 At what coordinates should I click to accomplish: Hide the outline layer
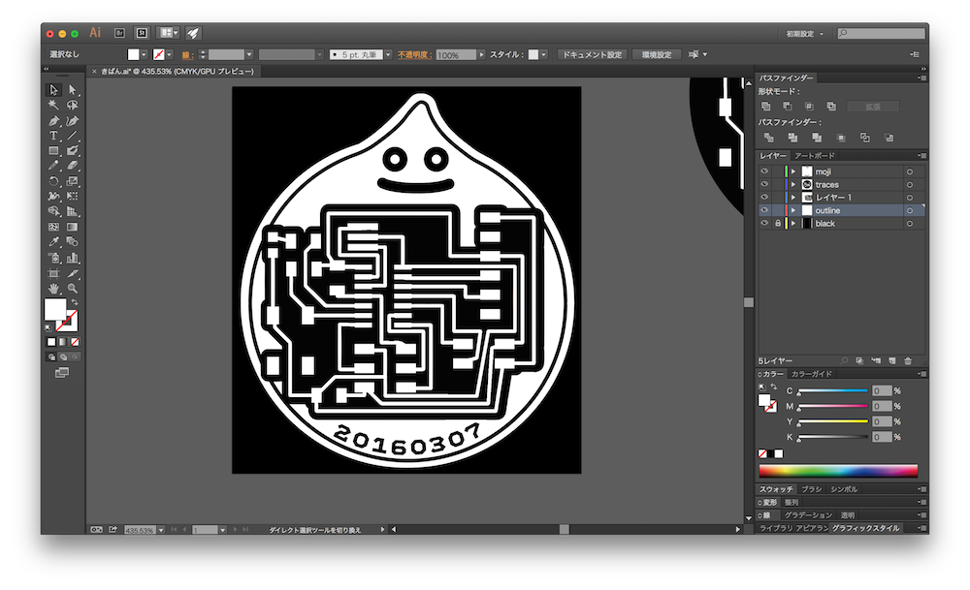pyautogui.click(x=764, y=210)
